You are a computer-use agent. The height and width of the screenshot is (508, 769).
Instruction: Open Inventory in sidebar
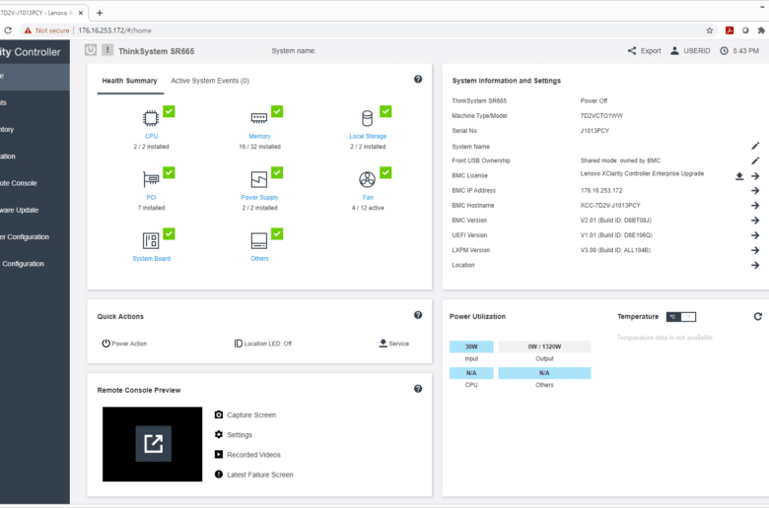(35, 129)
